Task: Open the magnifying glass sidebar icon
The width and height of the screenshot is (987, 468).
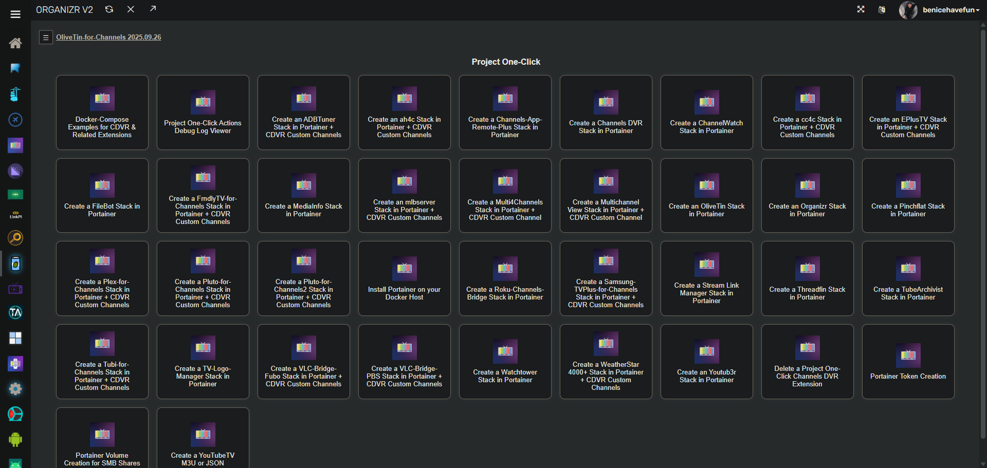Action: [15, 238]
